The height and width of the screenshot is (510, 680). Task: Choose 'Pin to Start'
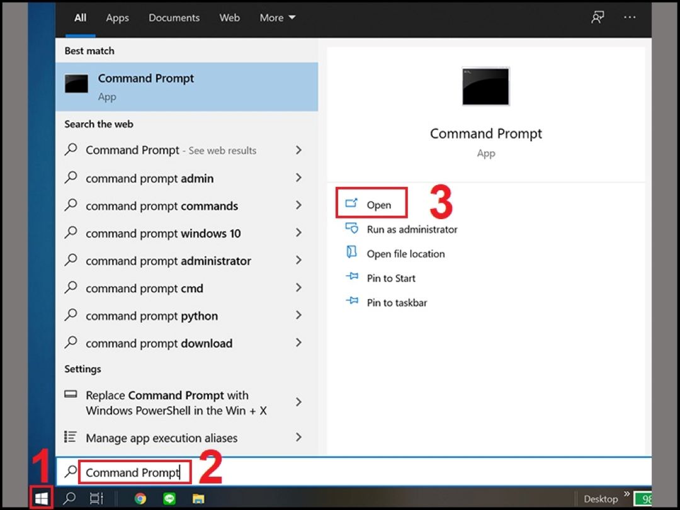pos(380,278)
